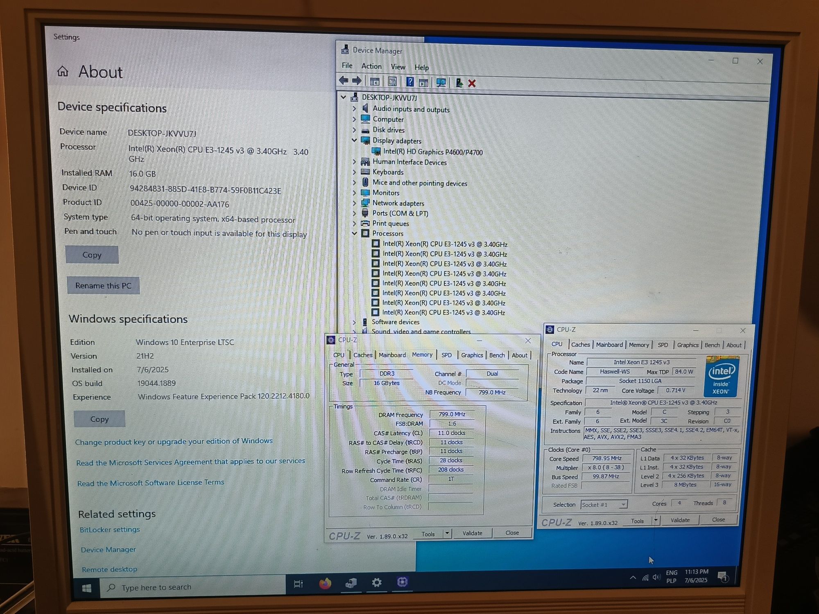The height and width of the screenshot is (614, 819).
Task: Open Device Manager link in Related settings
Action: coord(108,549)
